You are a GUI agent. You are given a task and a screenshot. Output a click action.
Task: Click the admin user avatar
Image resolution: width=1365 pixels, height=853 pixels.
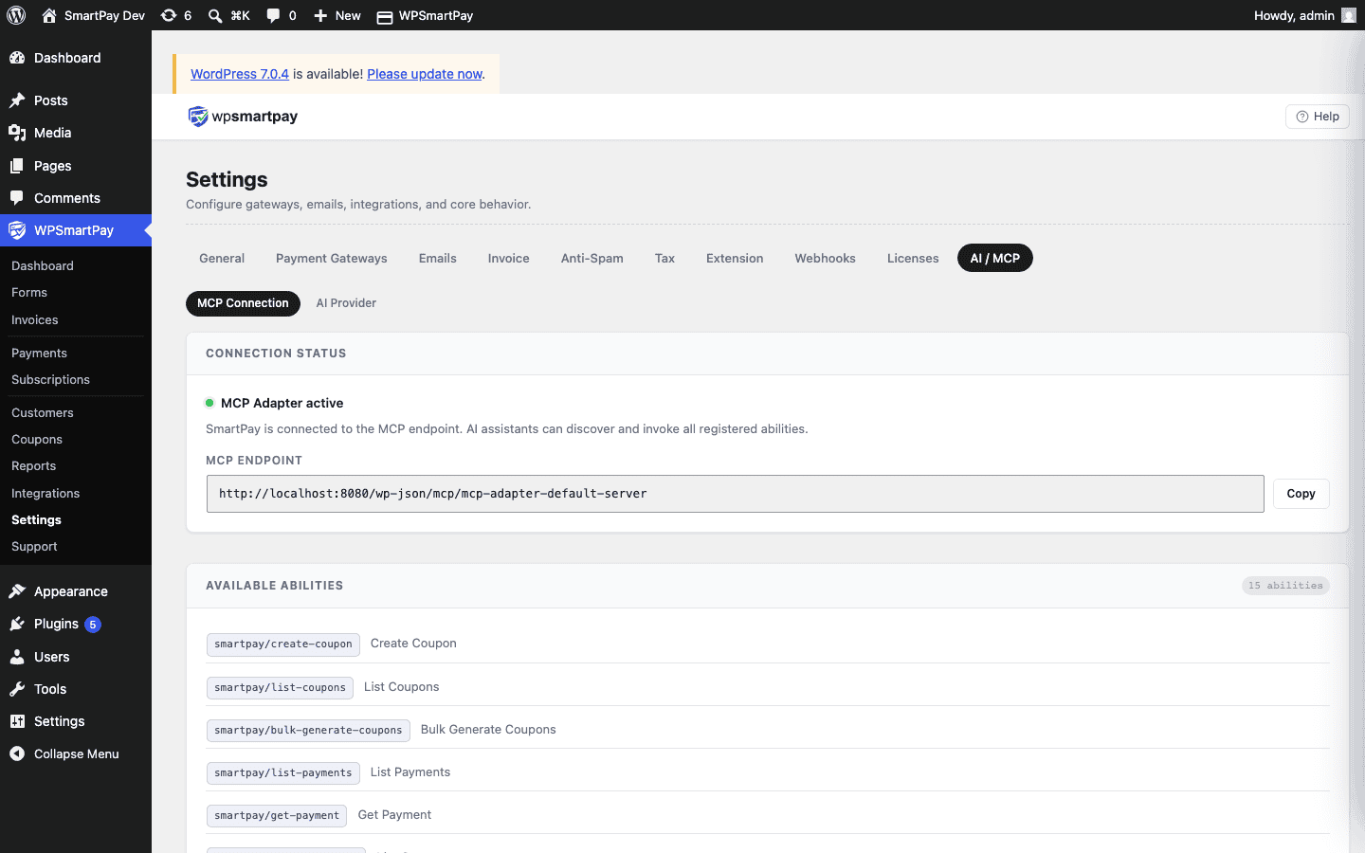[1348, 15]
